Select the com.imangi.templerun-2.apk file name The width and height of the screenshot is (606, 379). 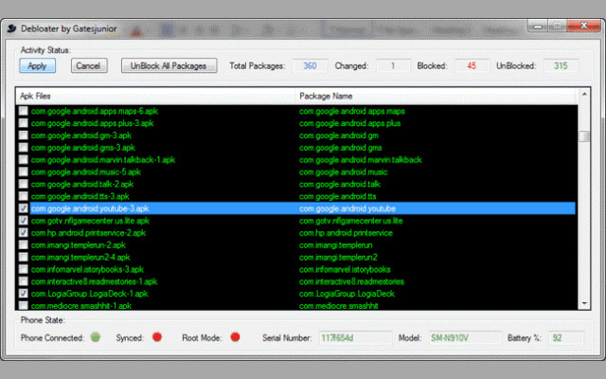(79, 244)
